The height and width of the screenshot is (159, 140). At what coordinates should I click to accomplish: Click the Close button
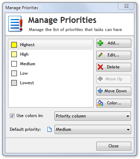pyautogui.click(x=114, y=146)
